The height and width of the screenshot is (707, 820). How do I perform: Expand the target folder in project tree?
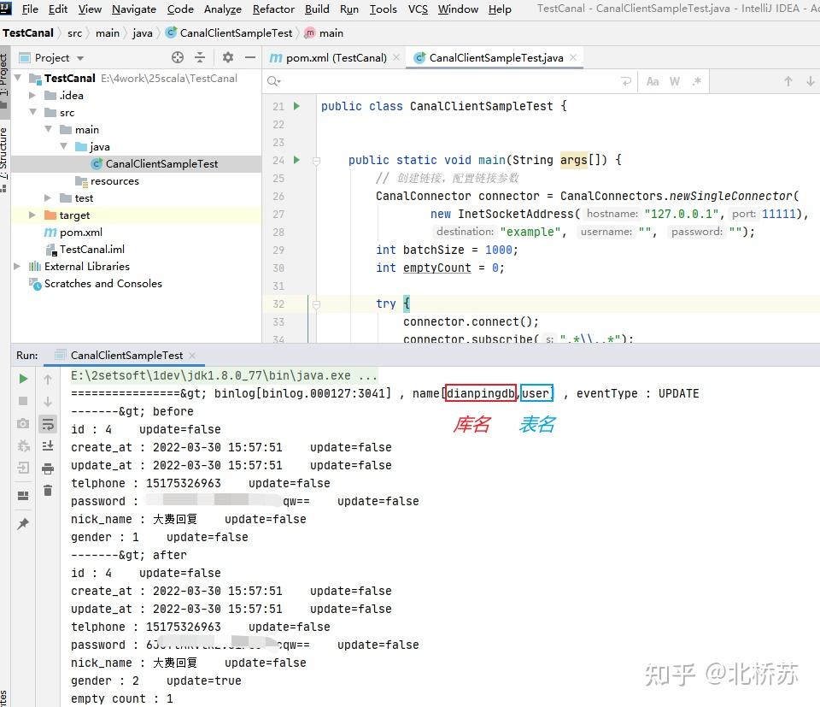coord(33,215)
